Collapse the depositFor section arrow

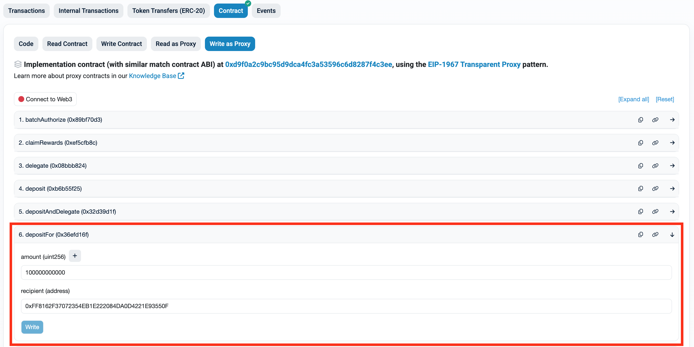672,235
